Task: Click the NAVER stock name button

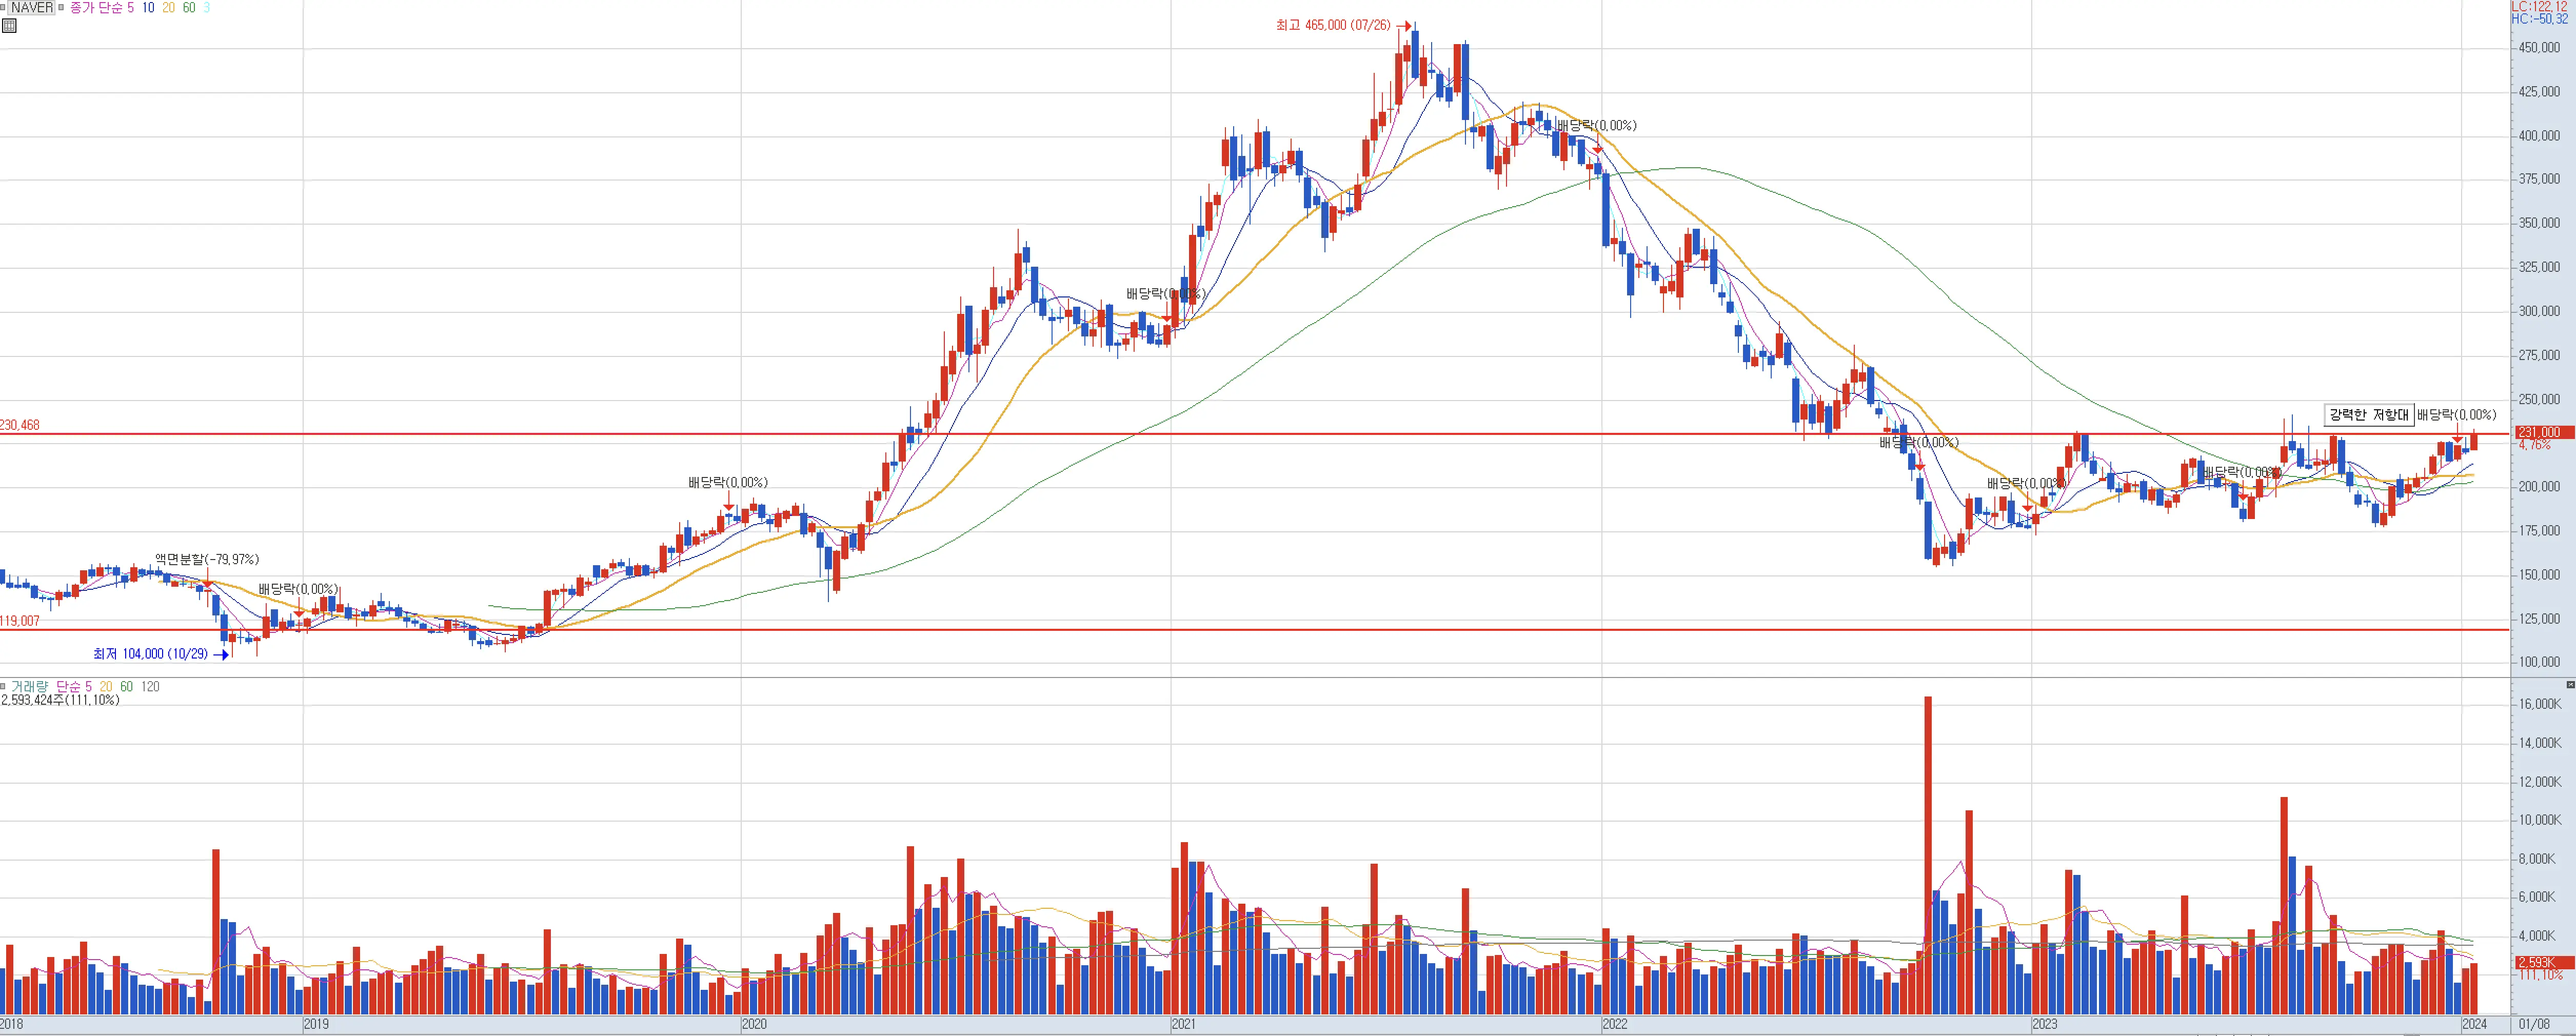Action: pyautogui.click(x=32, y=8)
